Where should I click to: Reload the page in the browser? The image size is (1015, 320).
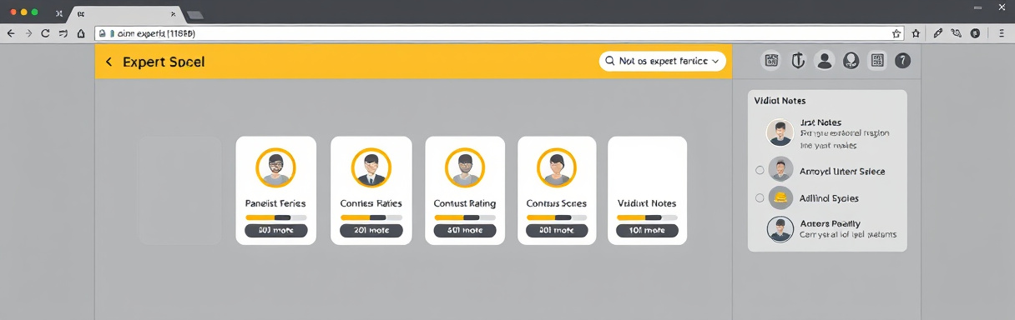[46, 33]
